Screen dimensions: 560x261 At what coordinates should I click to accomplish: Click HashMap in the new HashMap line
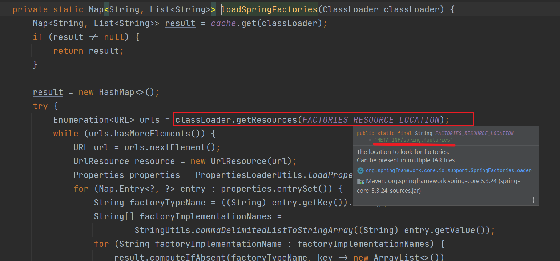pos(116,92)
